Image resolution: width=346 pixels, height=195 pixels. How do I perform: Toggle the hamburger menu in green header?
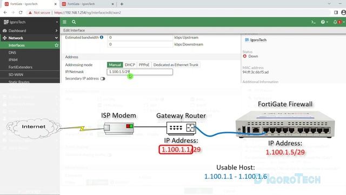(x=64, y=22)
